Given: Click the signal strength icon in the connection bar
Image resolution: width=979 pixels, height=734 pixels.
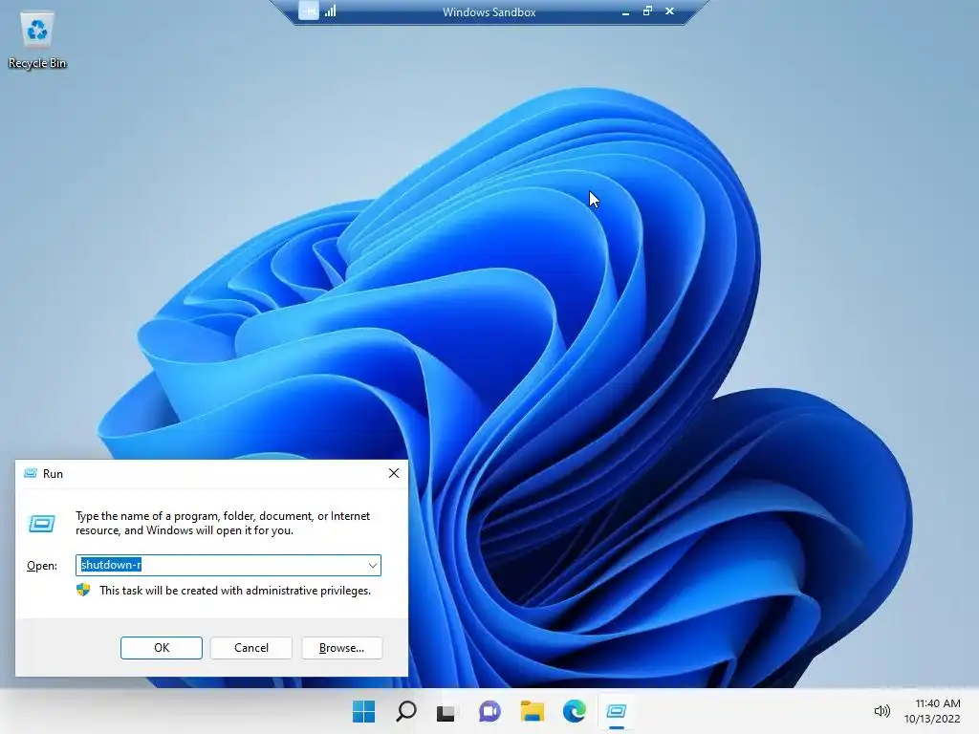Looking at the screenshot, I should point(330,11).
